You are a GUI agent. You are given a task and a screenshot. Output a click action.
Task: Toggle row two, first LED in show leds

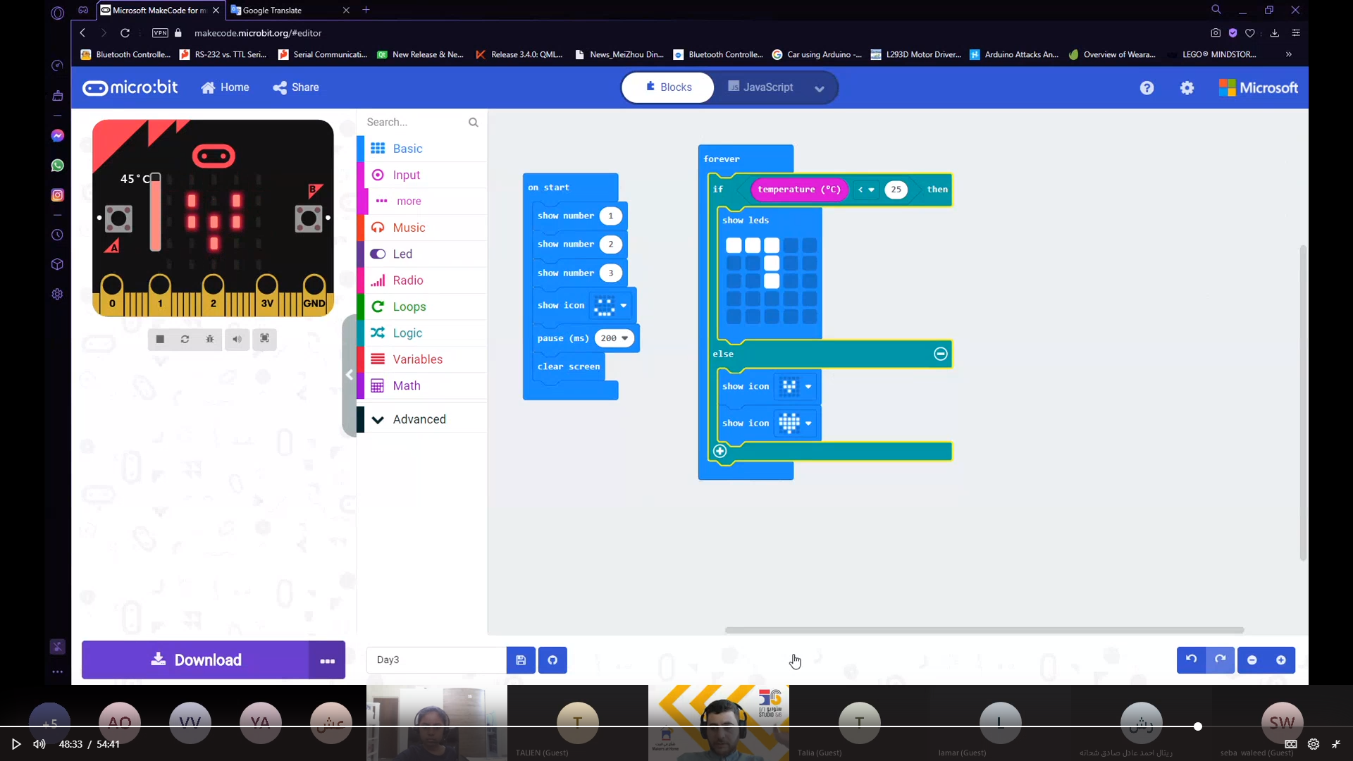pos(734,264)
